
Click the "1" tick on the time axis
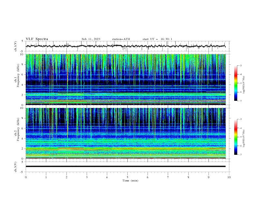click(x=46, y=177)
